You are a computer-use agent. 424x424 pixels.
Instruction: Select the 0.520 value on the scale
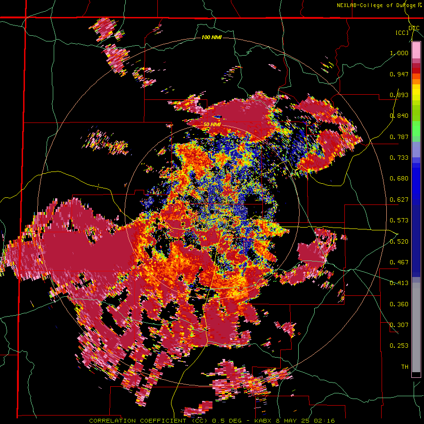[399, 242]
